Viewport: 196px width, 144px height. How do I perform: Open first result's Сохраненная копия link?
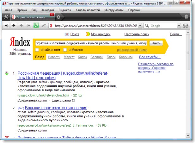[x=32, y=100]
